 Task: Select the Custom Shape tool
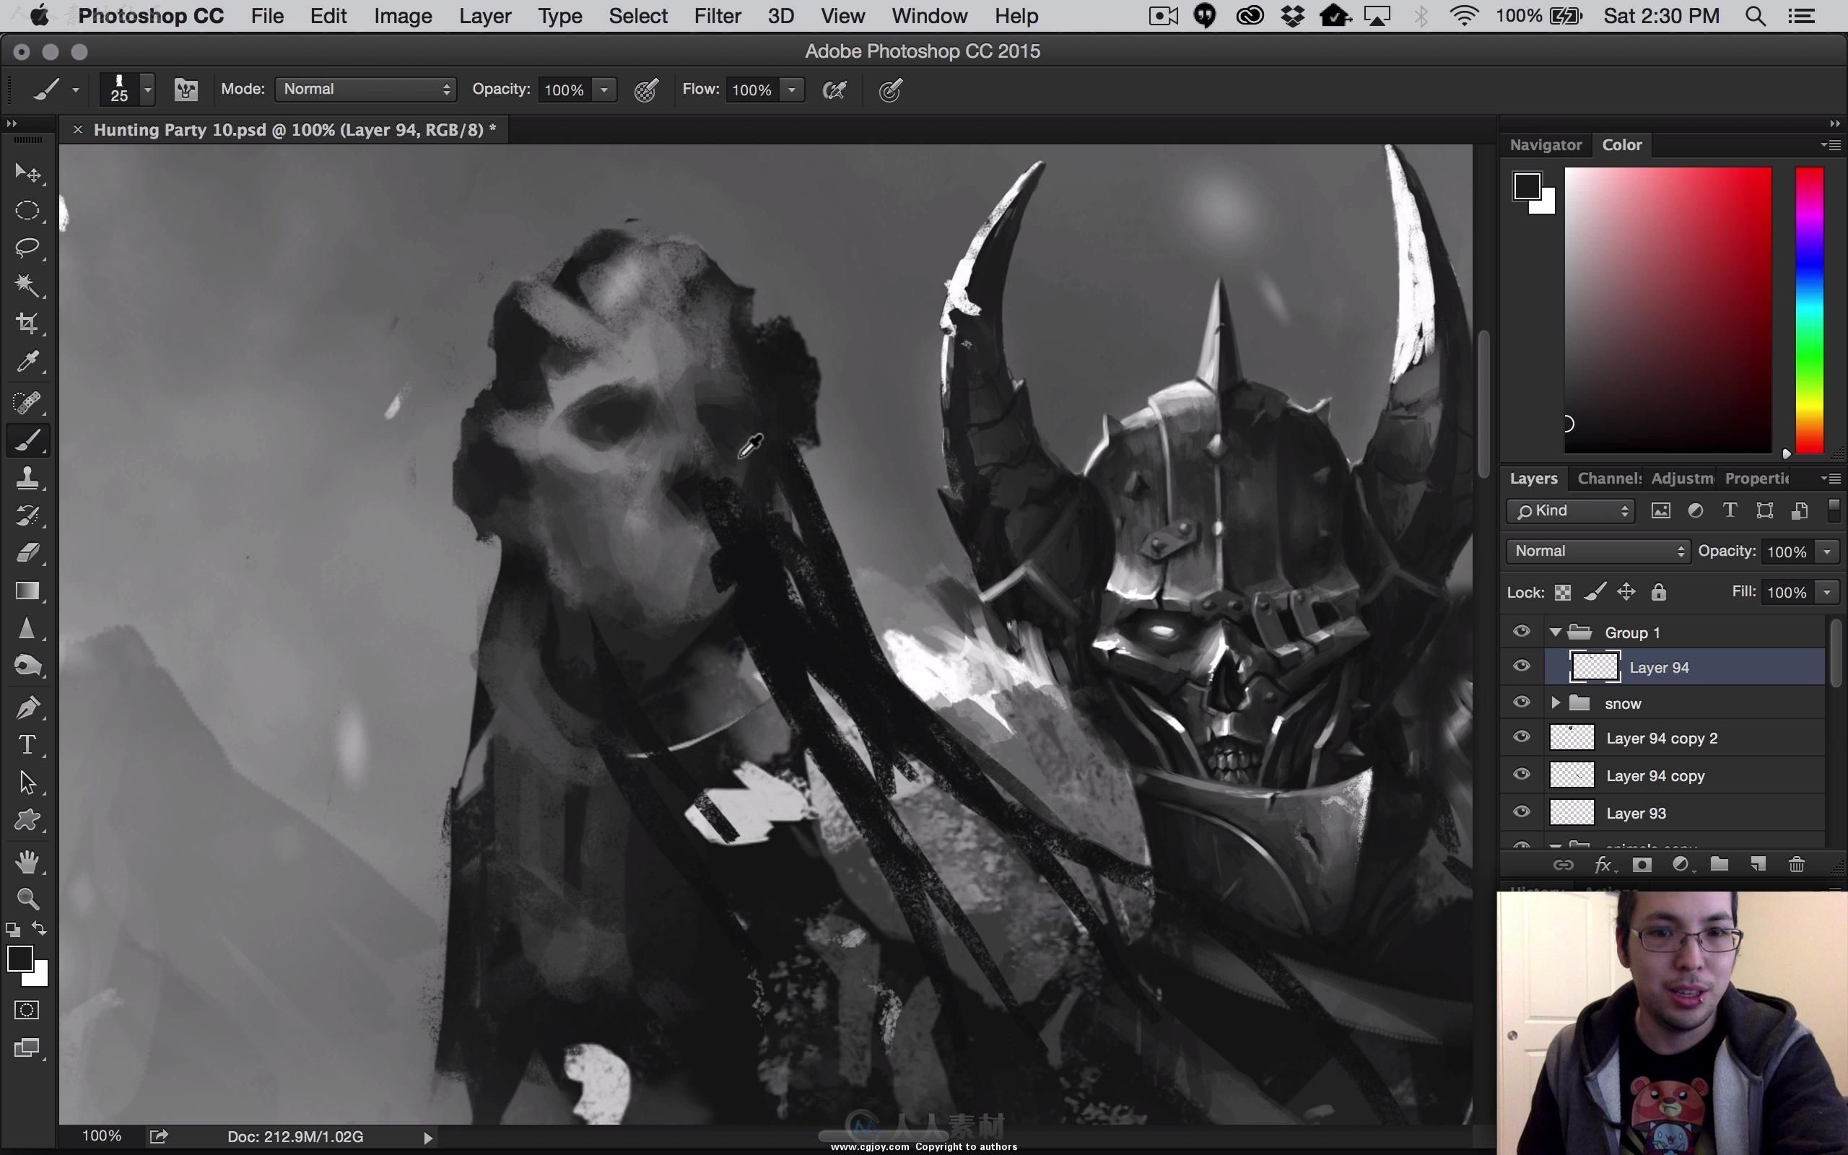click(27, 821)
